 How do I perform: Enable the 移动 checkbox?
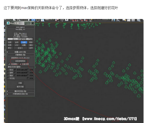click(x=8, y=70)
